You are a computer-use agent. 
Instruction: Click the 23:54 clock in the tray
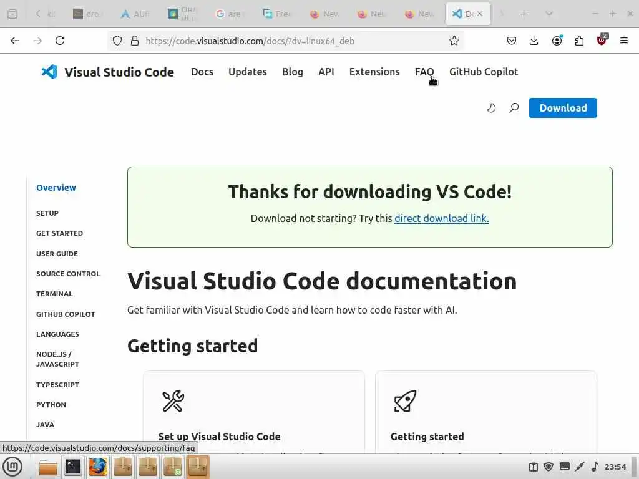pos(615,467)
